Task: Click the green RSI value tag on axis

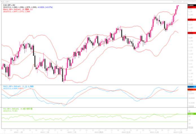Action: [x=190, y=114]
